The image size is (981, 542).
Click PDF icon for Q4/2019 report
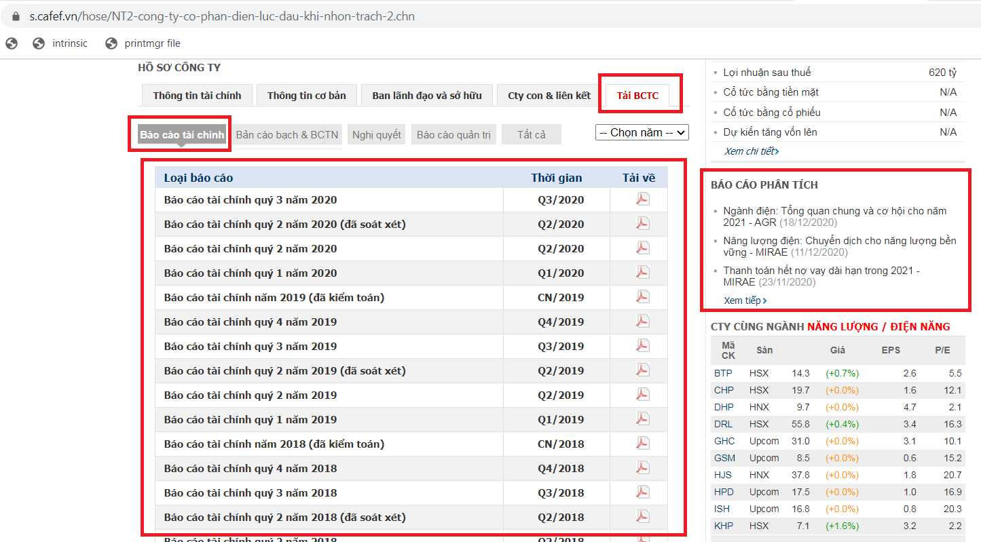[642, 322]
